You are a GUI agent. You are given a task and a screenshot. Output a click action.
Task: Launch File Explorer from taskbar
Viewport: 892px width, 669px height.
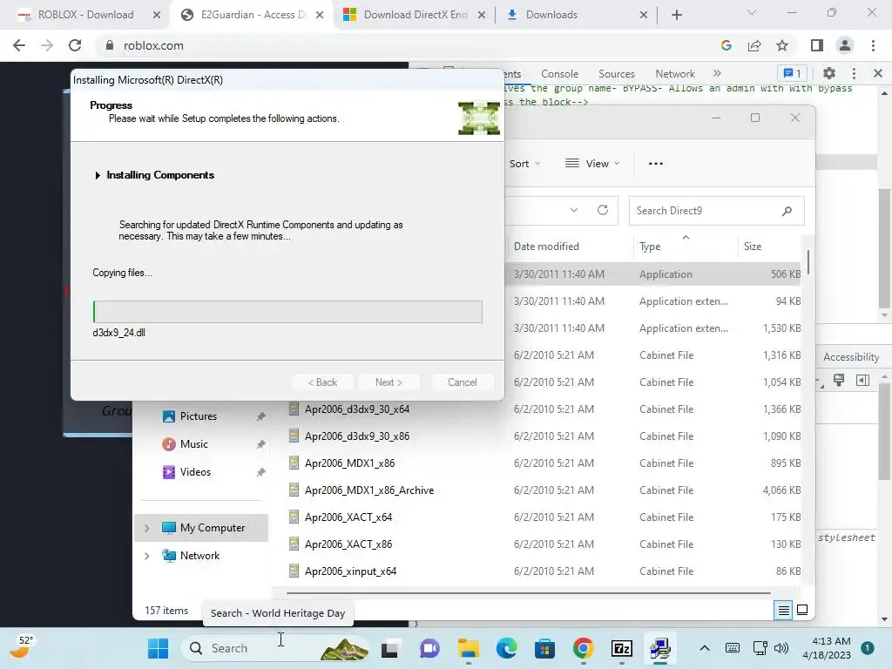(x=468, y=648)
